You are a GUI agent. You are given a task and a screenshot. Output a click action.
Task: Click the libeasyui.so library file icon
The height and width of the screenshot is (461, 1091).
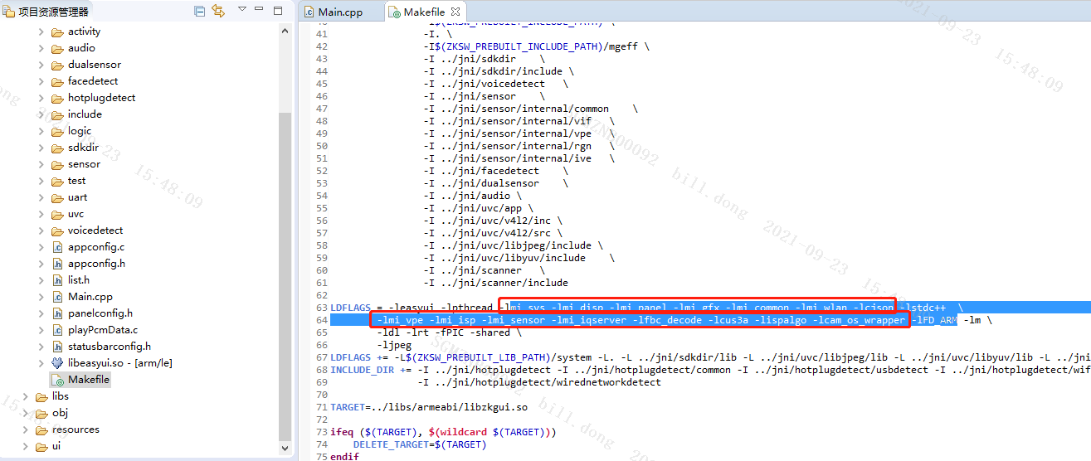(57, 363)
